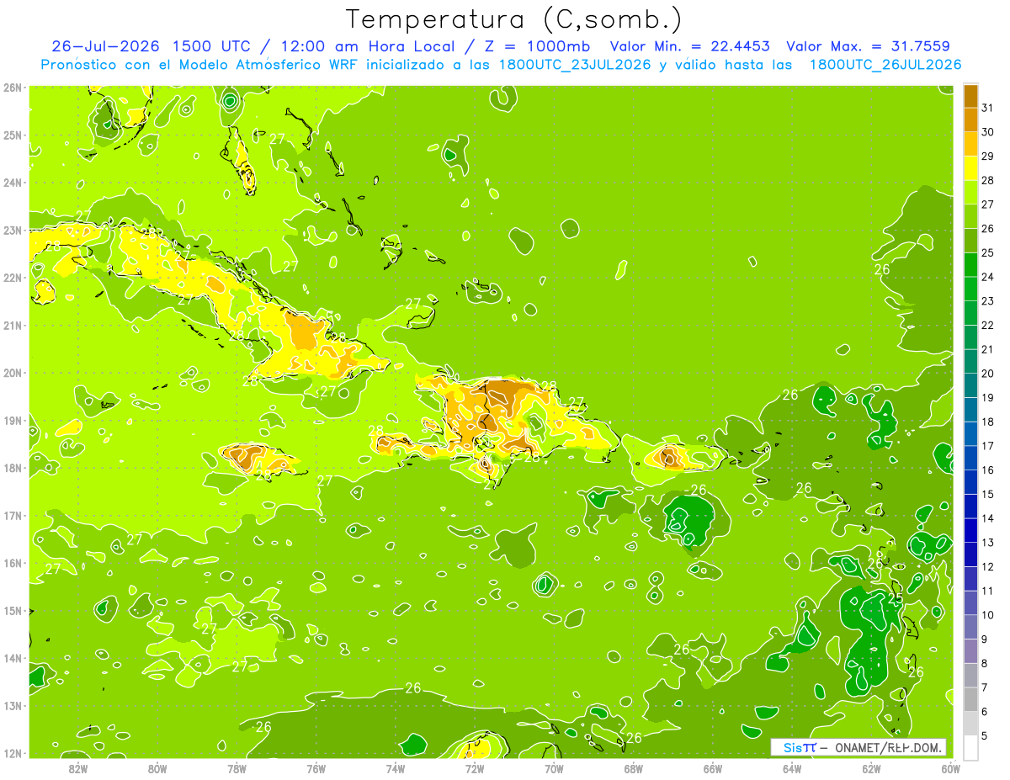Image resolution: width=1010 pixels, height=780 pixels.
Task: Click color bar segment between 30 and 31
Action: (x=970, y=120)
